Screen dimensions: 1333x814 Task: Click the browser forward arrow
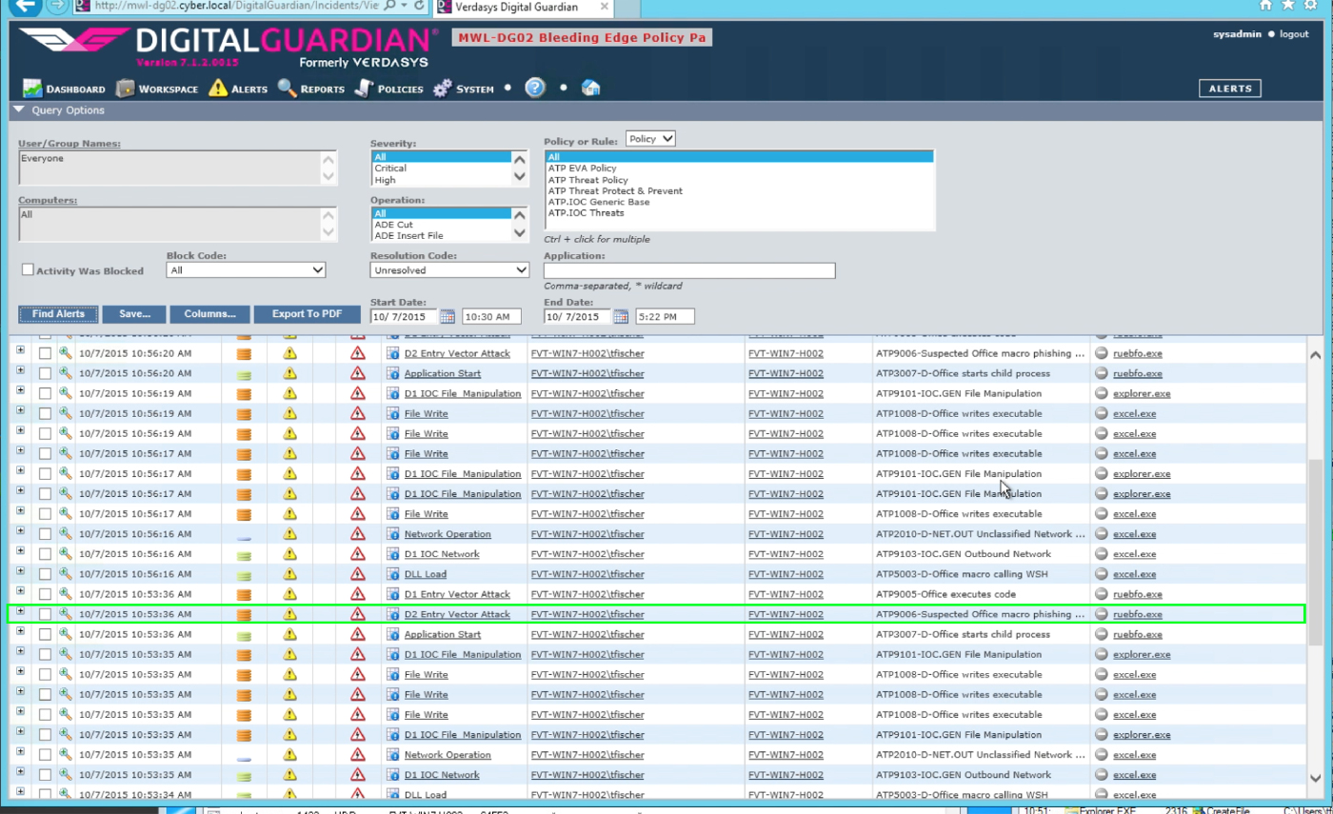click(x=55, y=6)
